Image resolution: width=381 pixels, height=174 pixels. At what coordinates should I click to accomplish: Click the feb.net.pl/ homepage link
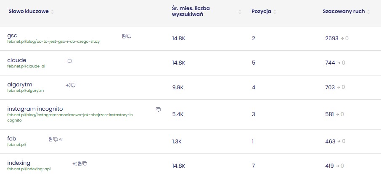point(17,144)
